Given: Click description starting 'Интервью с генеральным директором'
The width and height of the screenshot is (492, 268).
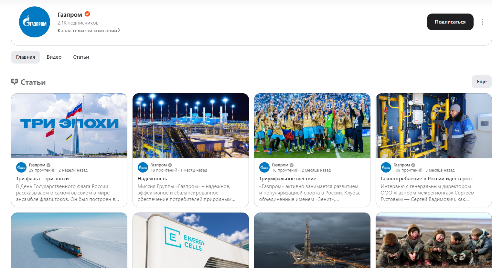Looking at the screenshot, I should coord(428,193).
